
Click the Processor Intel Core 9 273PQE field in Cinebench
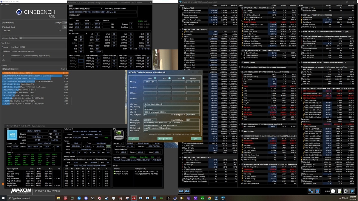tap(39, 47)
